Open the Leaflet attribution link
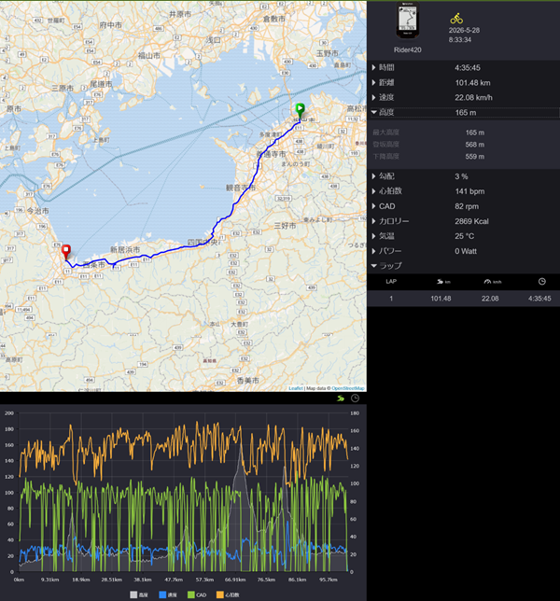This screenshot has width=560, height=601. [x=296, y=388]
